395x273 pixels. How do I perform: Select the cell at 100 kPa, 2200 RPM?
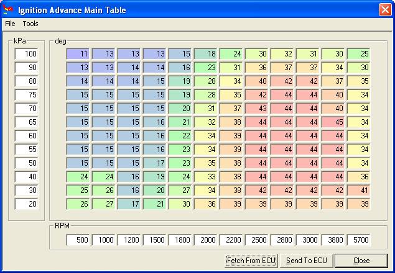[231, 54]
